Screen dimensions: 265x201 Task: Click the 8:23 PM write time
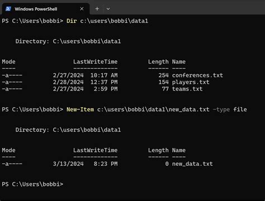coord(106,164)
